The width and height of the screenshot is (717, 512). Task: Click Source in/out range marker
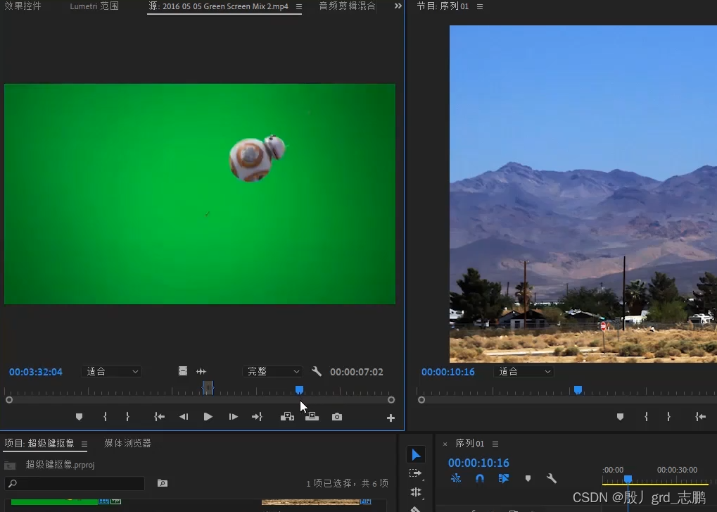tap(208, 388)
